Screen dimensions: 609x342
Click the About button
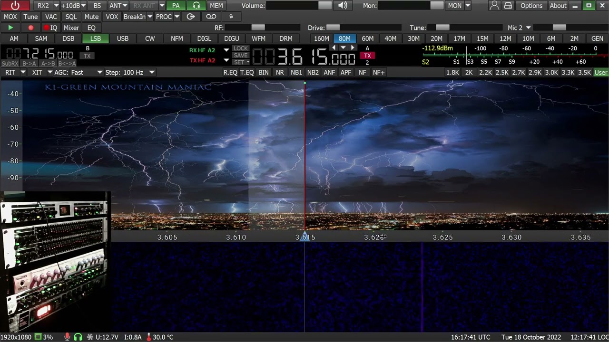point(558,6)
